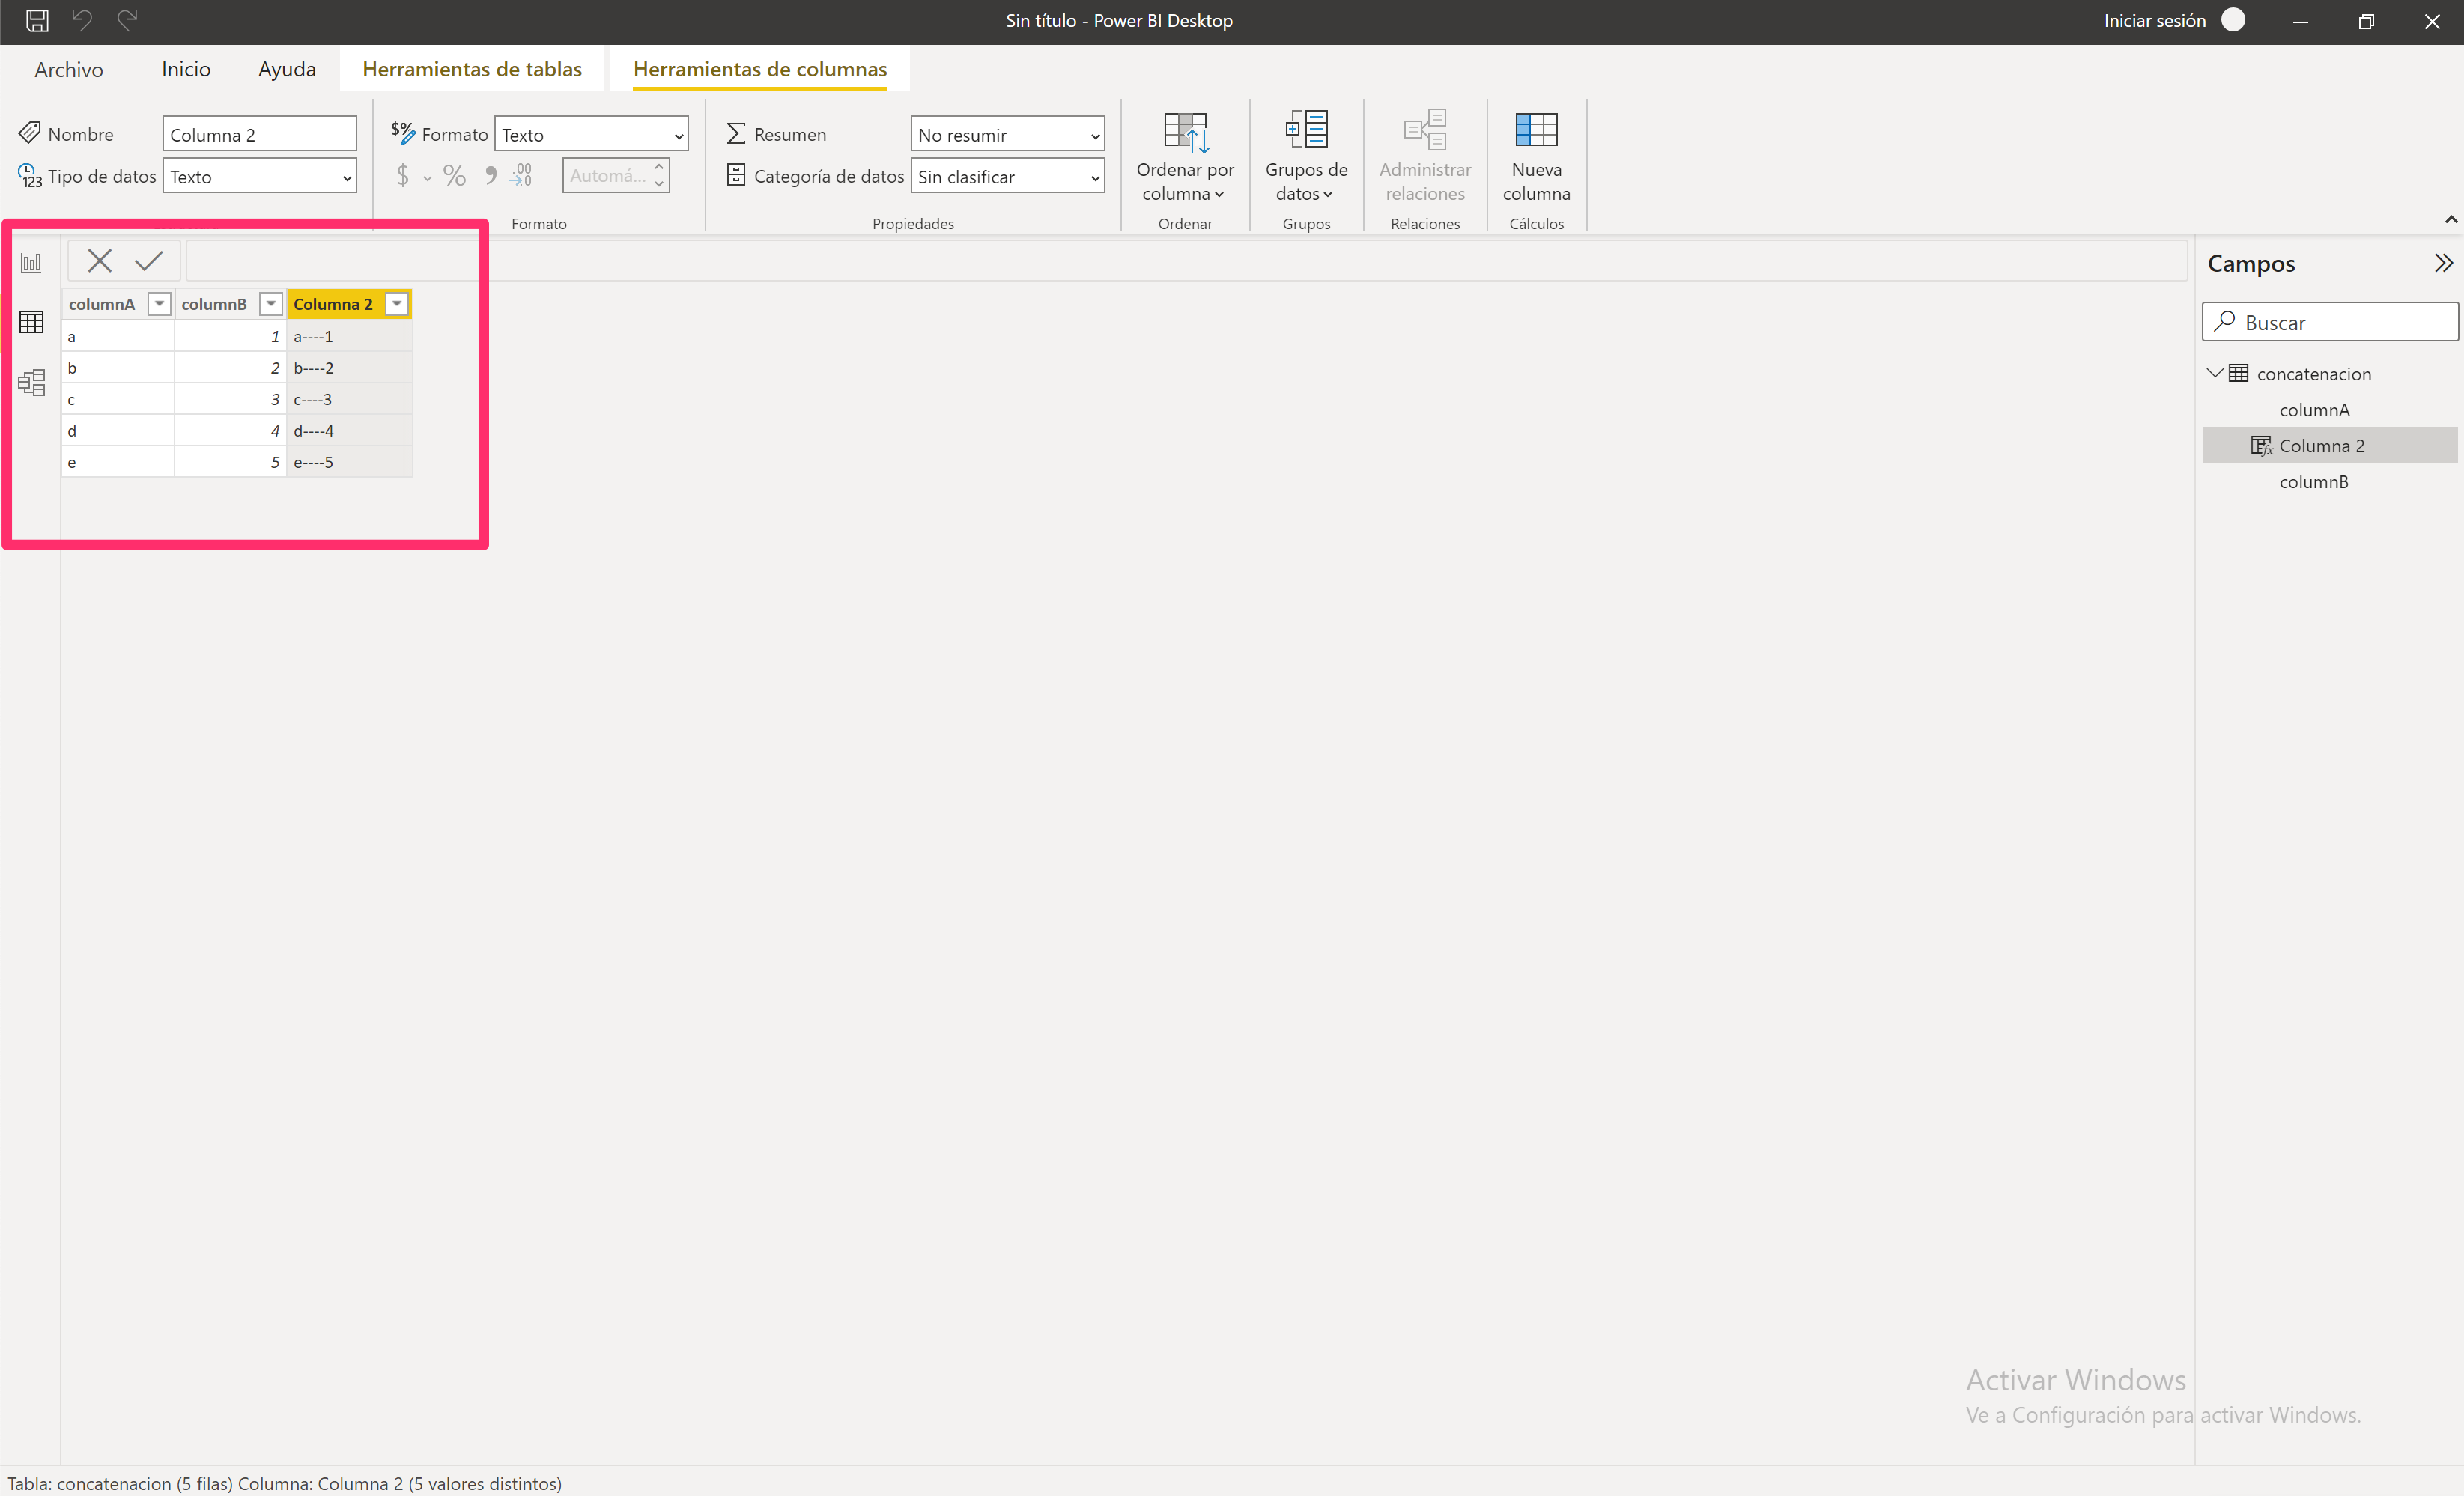
Task: Collapse the ribbon with caret icon
Action: pos(2451,219)
